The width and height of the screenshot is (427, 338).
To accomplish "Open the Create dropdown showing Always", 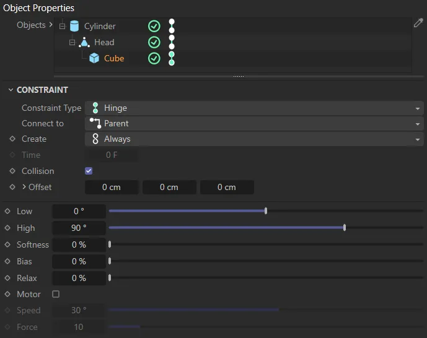I will (x=254, y=139).
